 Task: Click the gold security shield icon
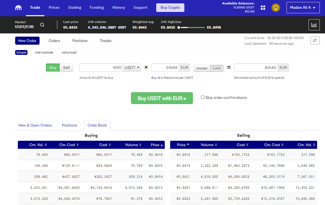click(x=276, y=8)
